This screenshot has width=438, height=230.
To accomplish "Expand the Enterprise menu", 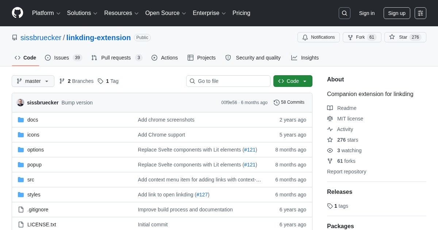I will (209, 13).
